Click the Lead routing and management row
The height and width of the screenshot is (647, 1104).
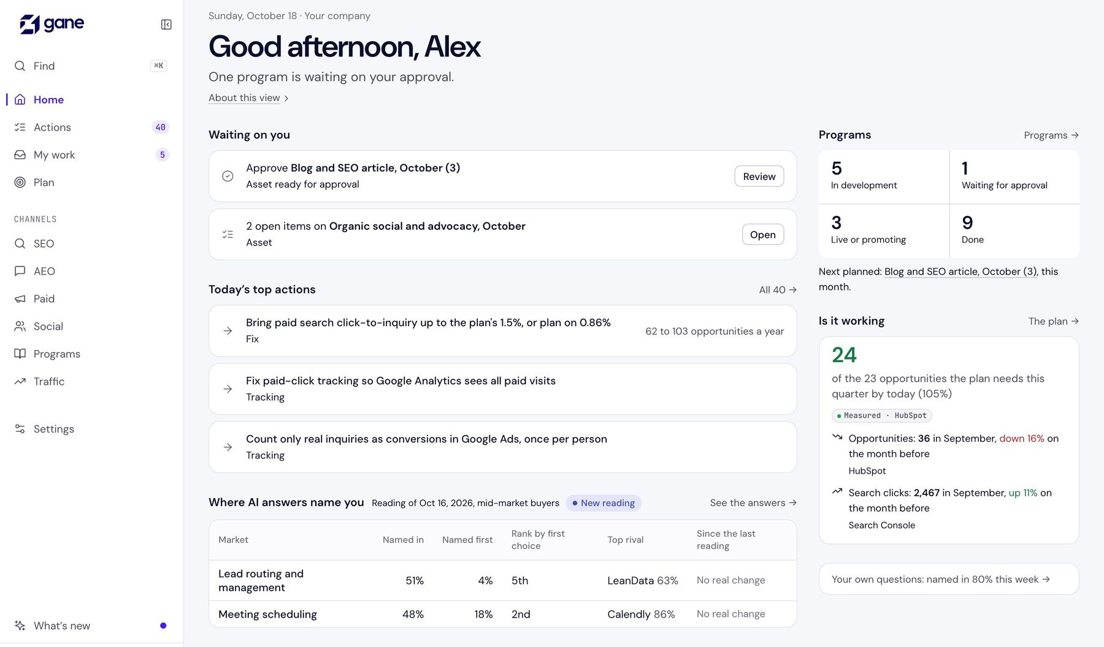coord(503,580)
